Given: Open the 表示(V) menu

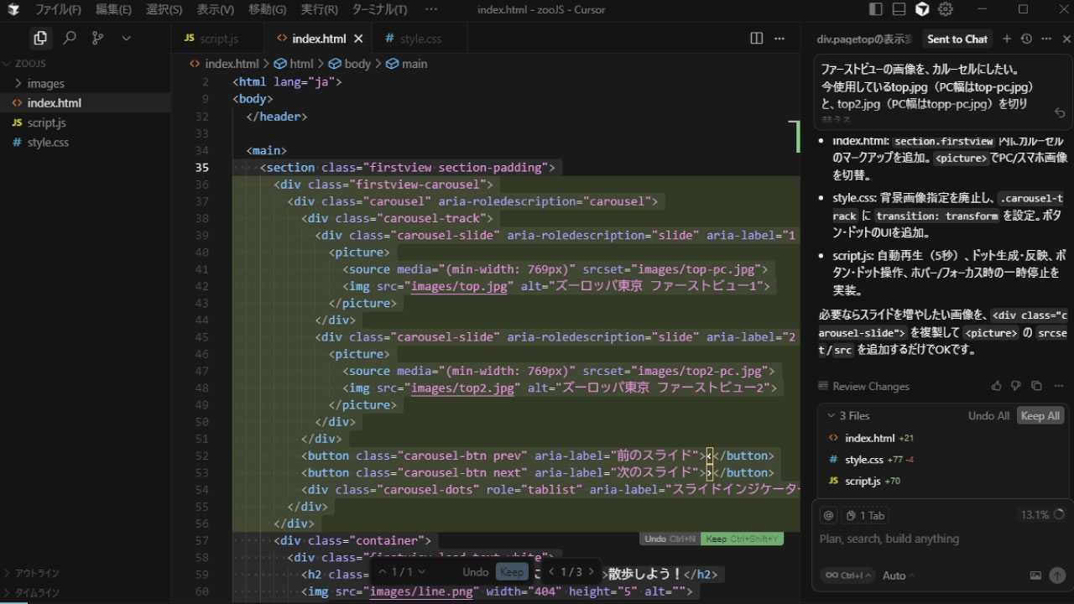Looking at the screenshot, I should pos(216,9).
